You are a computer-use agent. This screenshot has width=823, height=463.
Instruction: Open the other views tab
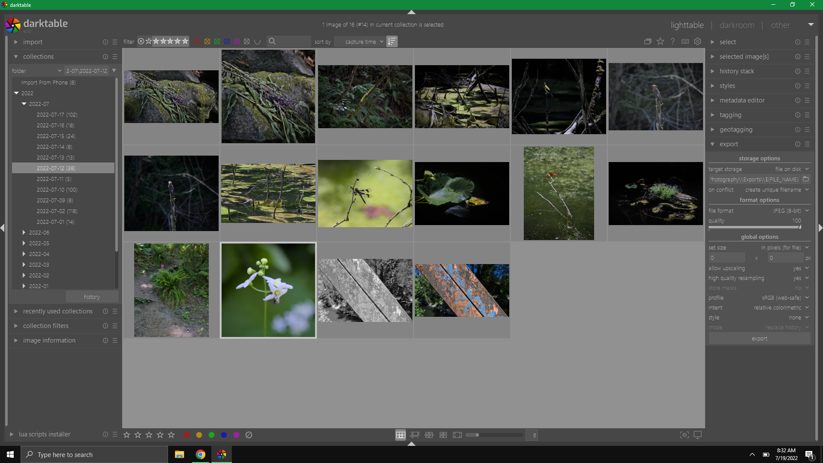[780, 25]
